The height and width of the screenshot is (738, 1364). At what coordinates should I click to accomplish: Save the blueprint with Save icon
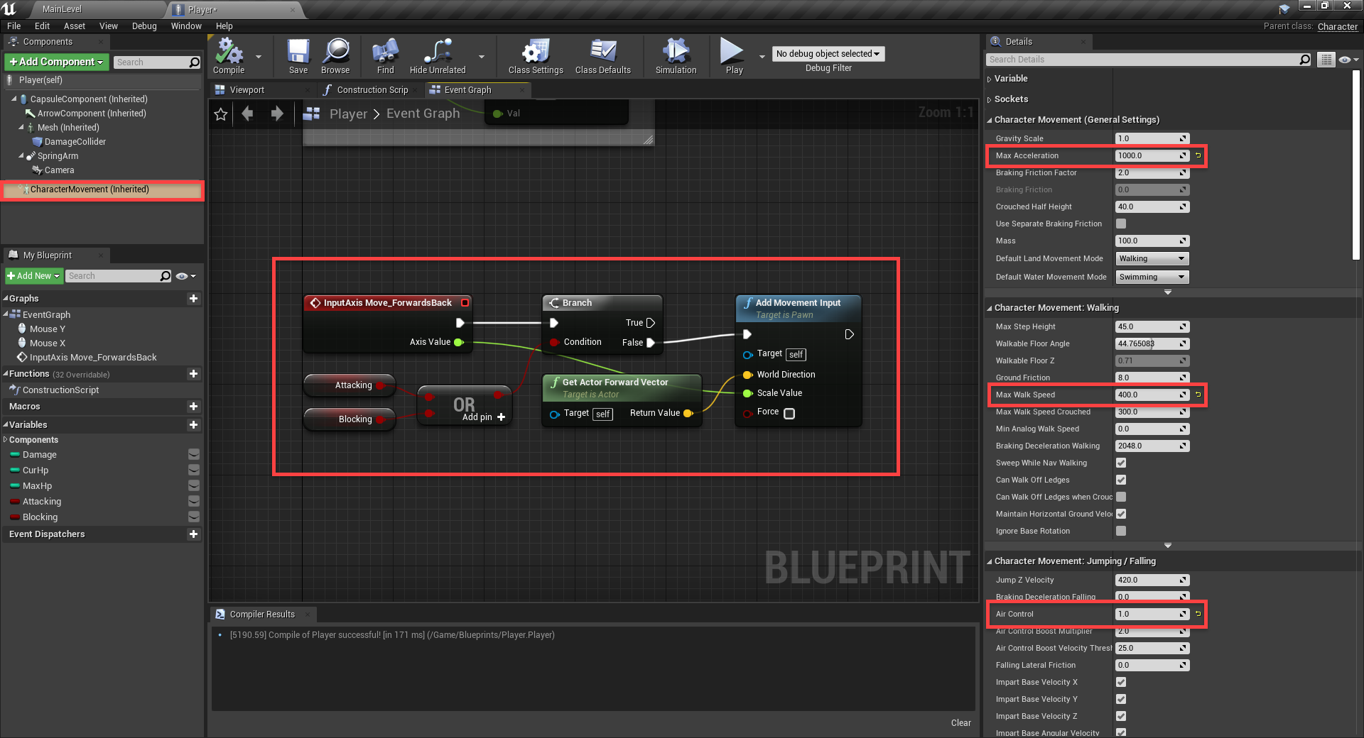tap(298, 56)
